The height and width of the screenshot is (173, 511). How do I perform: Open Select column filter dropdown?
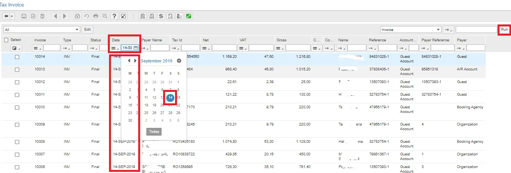click(x=16, y=48)
